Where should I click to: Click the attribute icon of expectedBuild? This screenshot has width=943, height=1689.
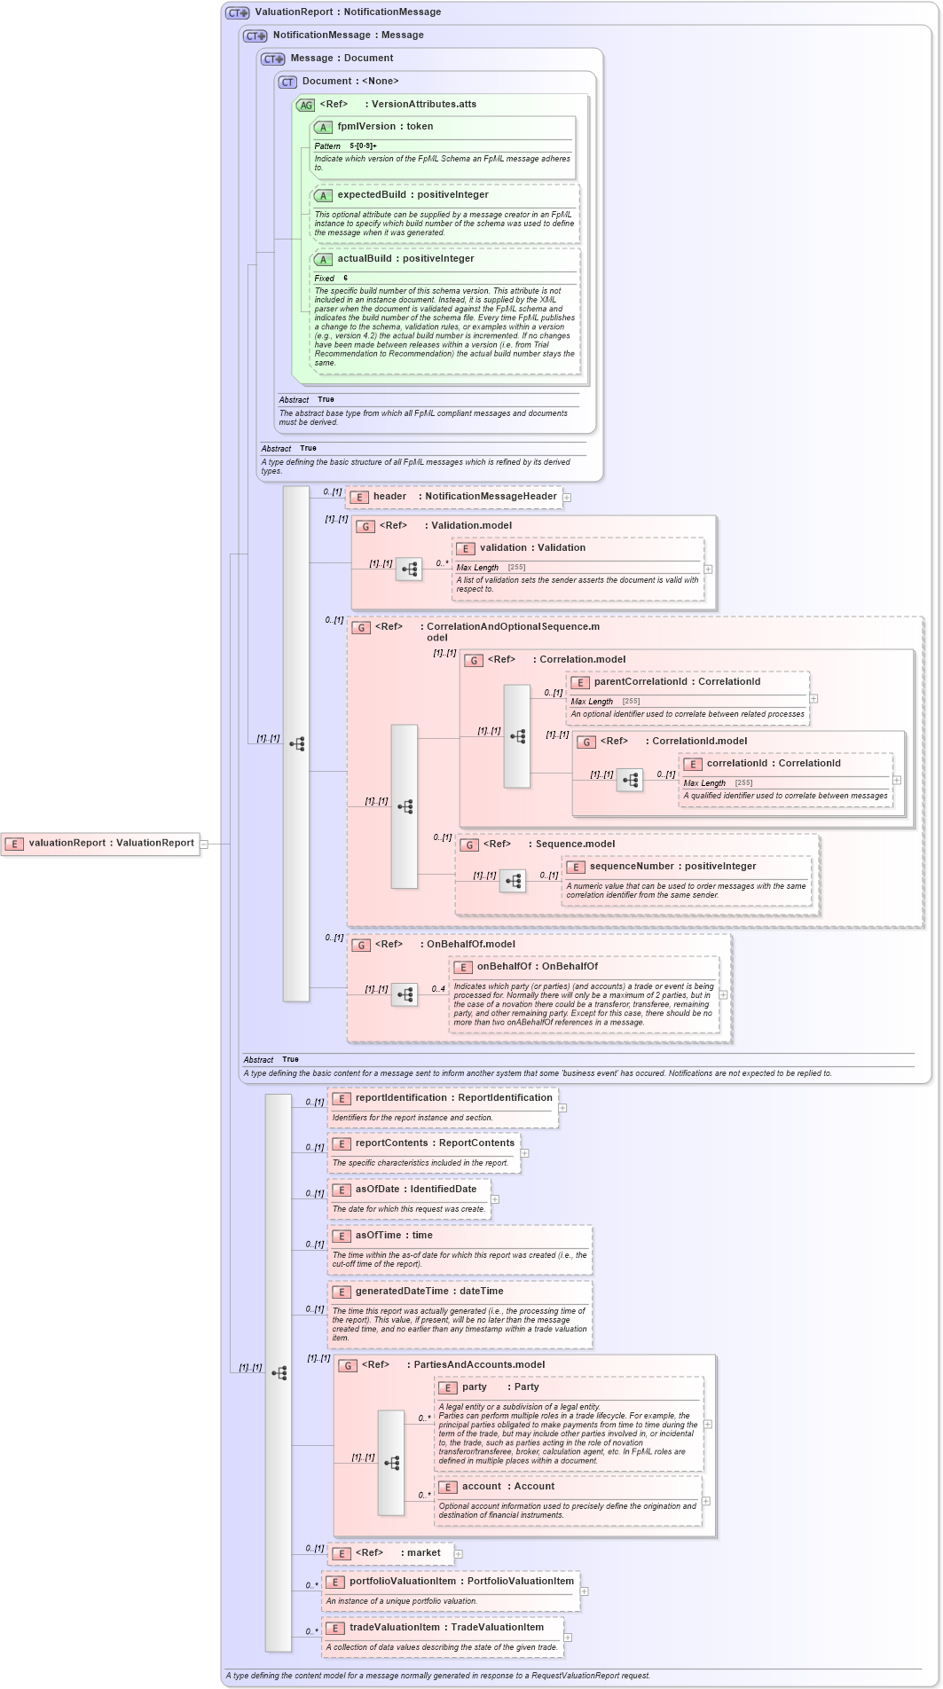tap(323, 195)
